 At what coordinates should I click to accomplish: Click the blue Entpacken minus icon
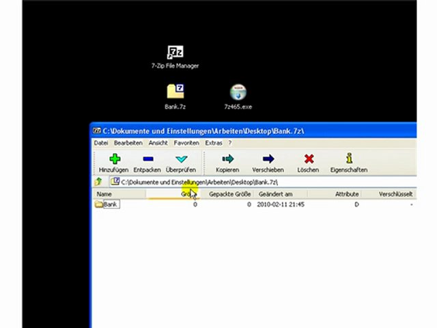point(147,159)
